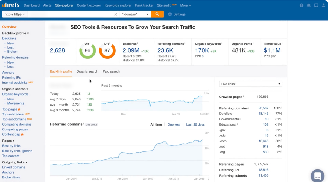Select One year chart range

click(174, 124)
